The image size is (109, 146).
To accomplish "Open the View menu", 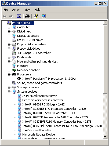I will point(27,10).
